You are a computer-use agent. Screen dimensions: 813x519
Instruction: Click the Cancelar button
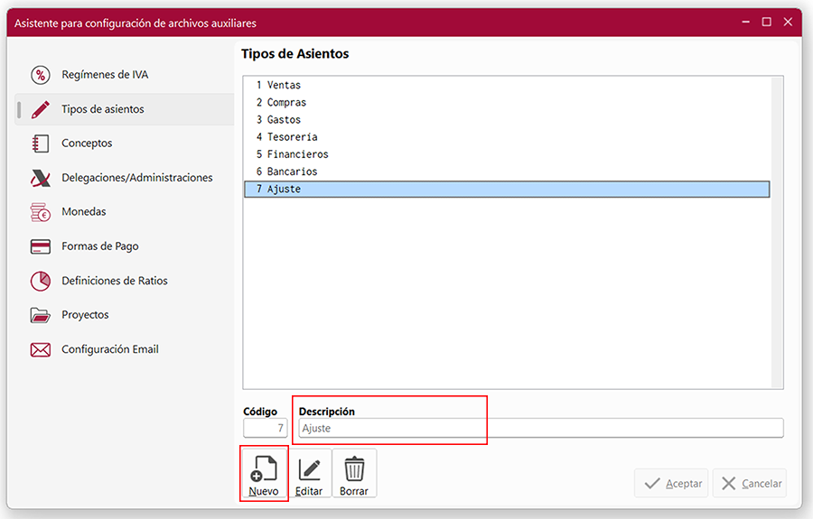(x=750, y=483)
